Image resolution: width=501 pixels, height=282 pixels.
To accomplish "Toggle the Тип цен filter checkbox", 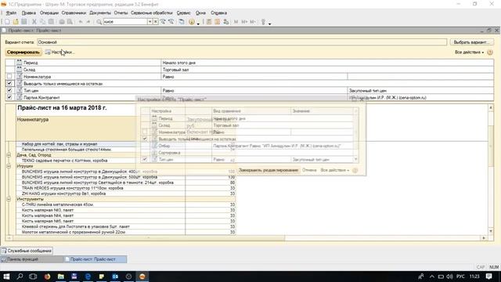I will tap(9, 90).
